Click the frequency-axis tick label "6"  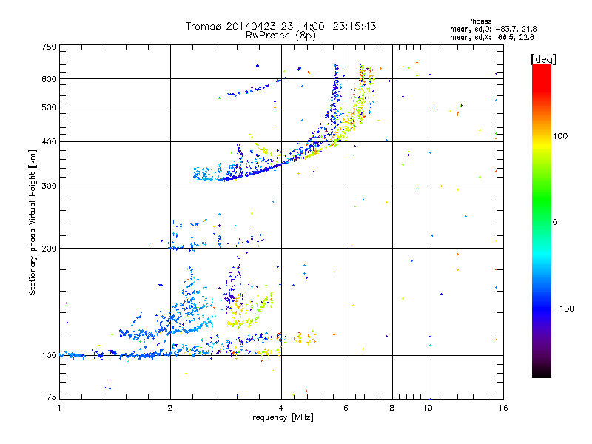[346, 408]
